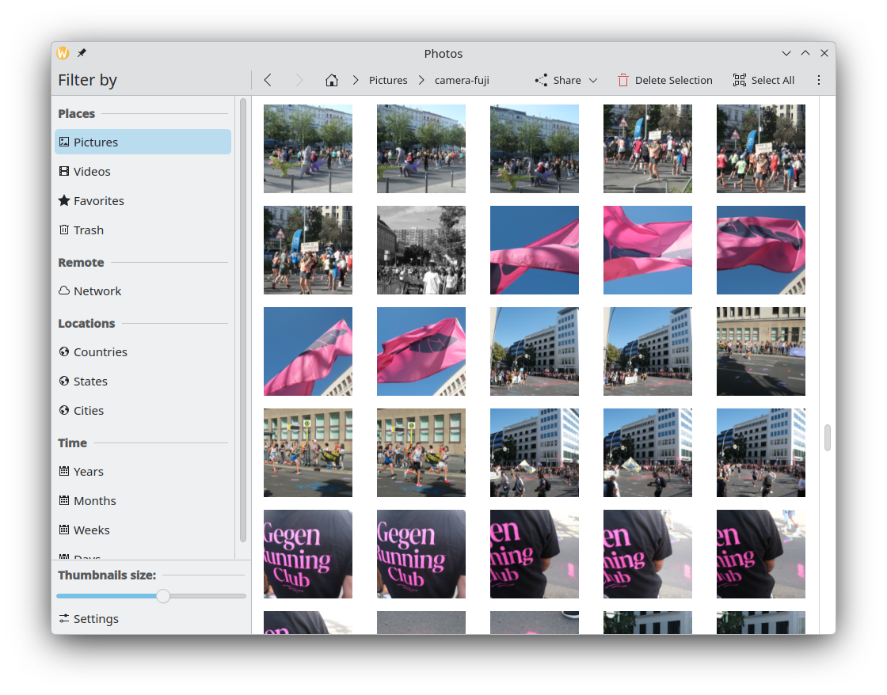The width and height of the screenshot is (887, 695).
Task: Open Settings at the bottom of the sidebar
Action: pos(96,618)
